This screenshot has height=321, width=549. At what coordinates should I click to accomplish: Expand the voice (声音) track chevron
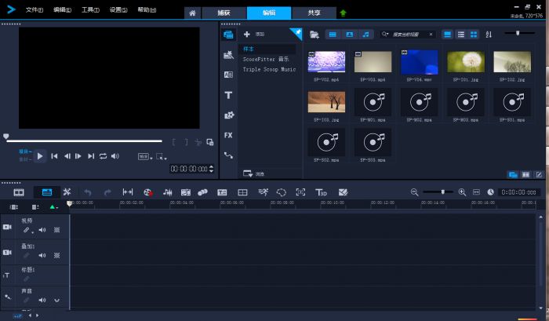56,300
